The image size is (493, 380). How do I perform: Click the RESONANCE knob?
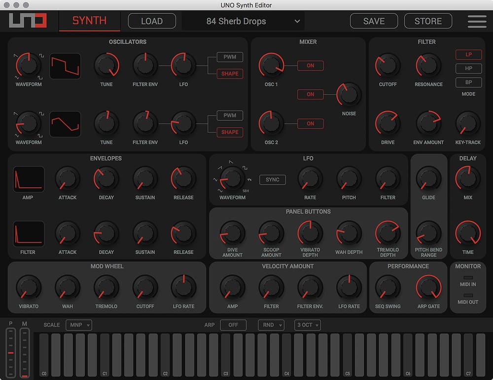(428, 65)
